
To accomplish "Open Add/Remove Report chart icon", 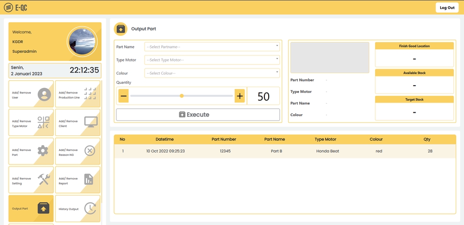I will pyautogui.click(x=89, y=180).
